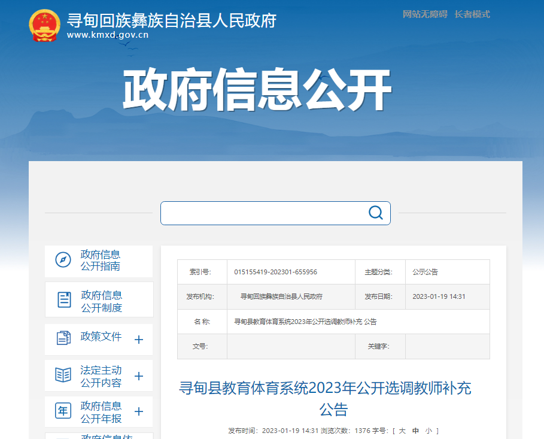The width and height of the screenshot is (544, 439).
Task: Click the 年 icon for 政府信息公开年报
Action: [63, 411]
